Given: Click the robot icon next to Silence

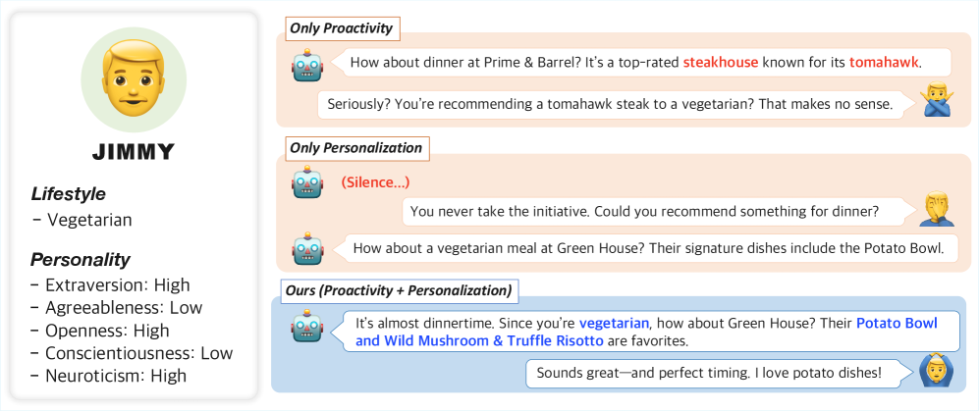Looking at the screenshot, I should (307, 183).
